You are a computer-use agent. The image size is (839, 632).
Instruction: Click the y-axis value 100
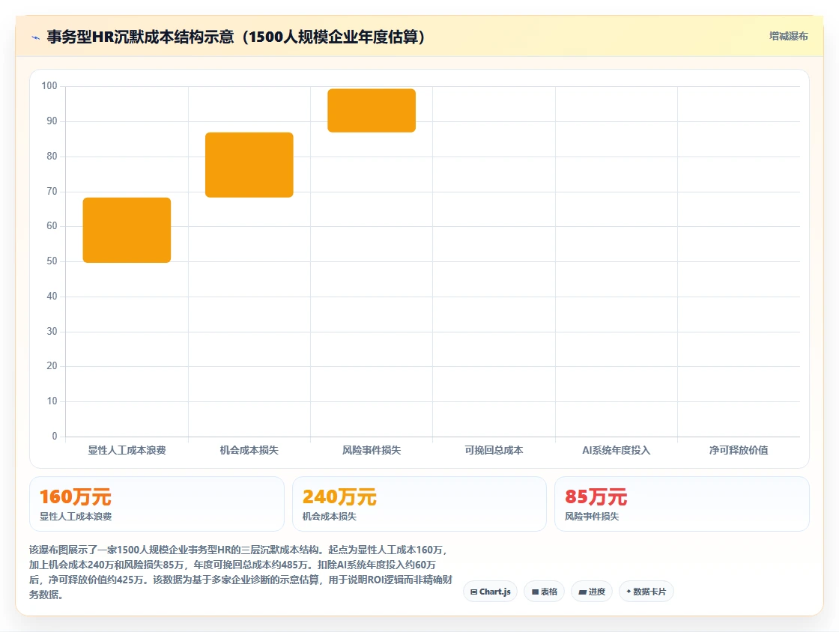pyautogui.click(x=49, y=86)
